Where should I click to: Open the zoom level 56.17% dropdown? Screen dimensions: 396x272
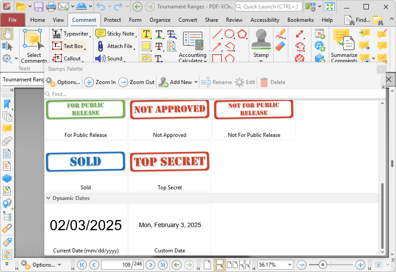tap(290, 265)
